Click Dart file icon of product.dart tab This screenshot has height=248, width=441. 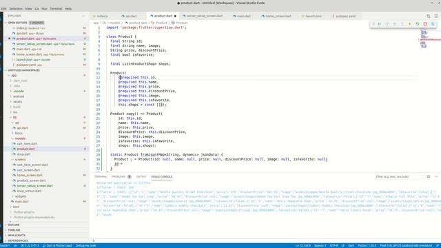point(152,16)
